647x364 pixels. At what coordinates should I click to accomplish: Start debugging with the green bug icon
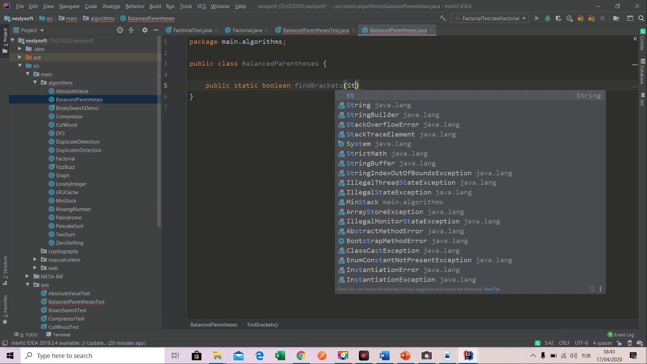click(547, 18)
